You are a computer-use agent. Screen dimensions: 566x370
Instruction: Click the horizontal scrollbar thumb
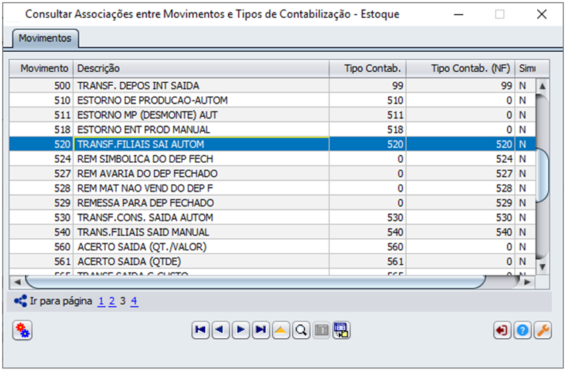(255, 282)
